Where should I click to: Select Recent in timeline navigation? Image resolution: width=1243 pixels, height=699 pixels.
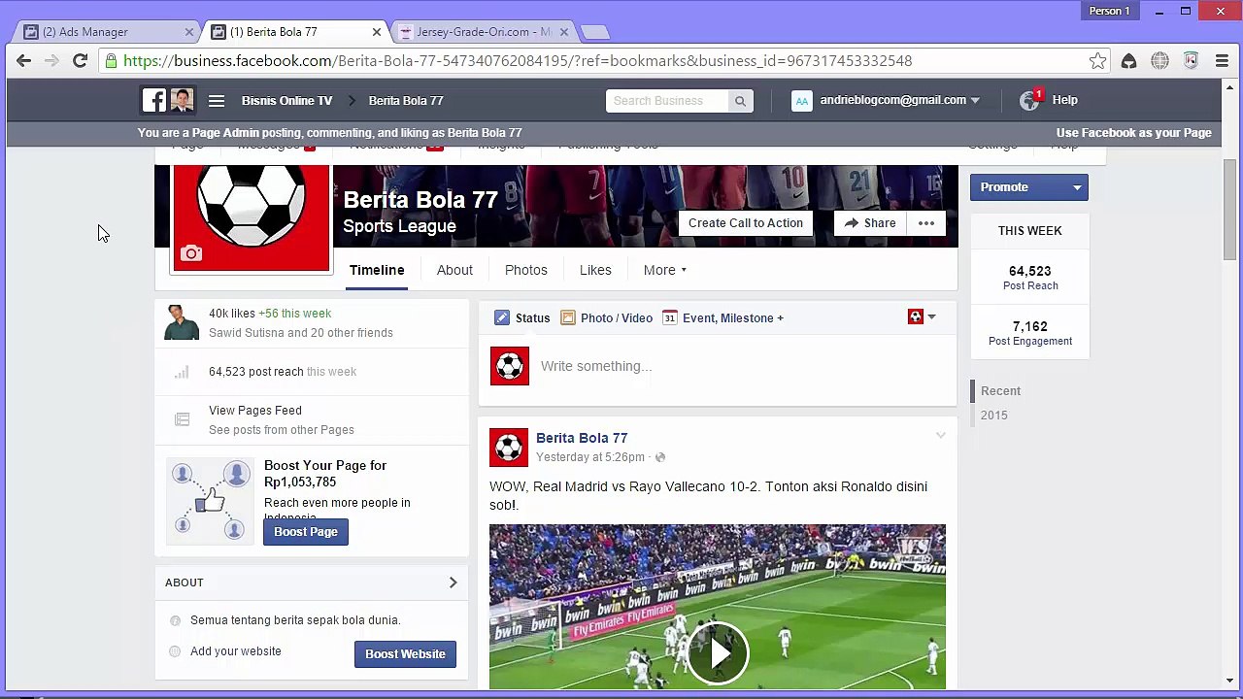pos(1000,391)
